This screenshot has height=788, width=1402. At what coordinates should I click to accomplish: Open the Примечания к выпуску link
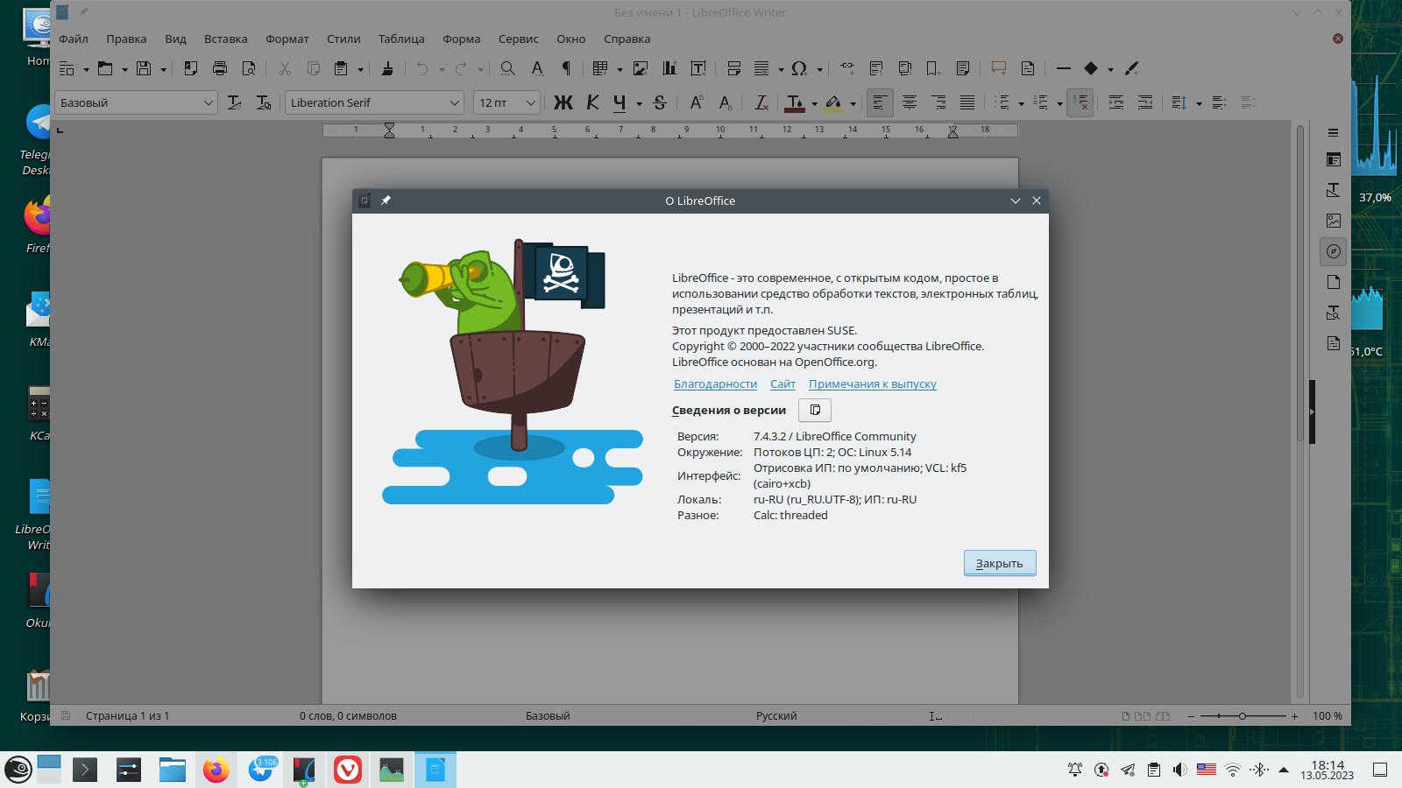(873, 383)
